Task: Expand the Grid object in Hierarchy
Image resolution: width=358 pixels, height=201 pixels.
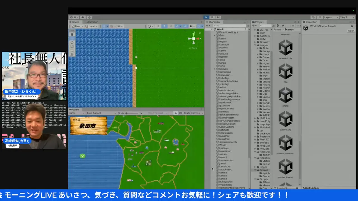Action: pyautogui.click(x=215, y=35)
